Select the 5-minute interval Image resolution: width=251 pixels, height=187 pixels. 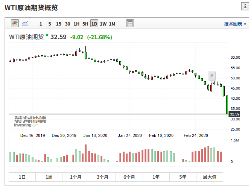click(x=50, y=24)
